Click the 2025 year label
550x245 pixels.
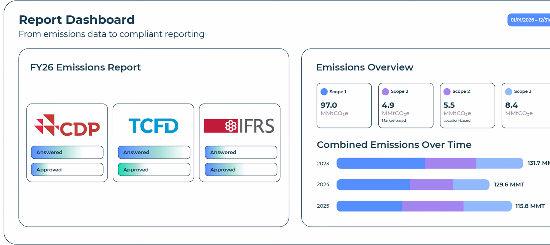coord(323,206)
